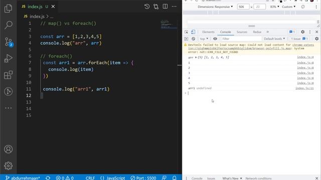Click the browser-polyfill.js.map warning link
The height and width of the screenshot is (180, 321).
[x=251, y=46]
